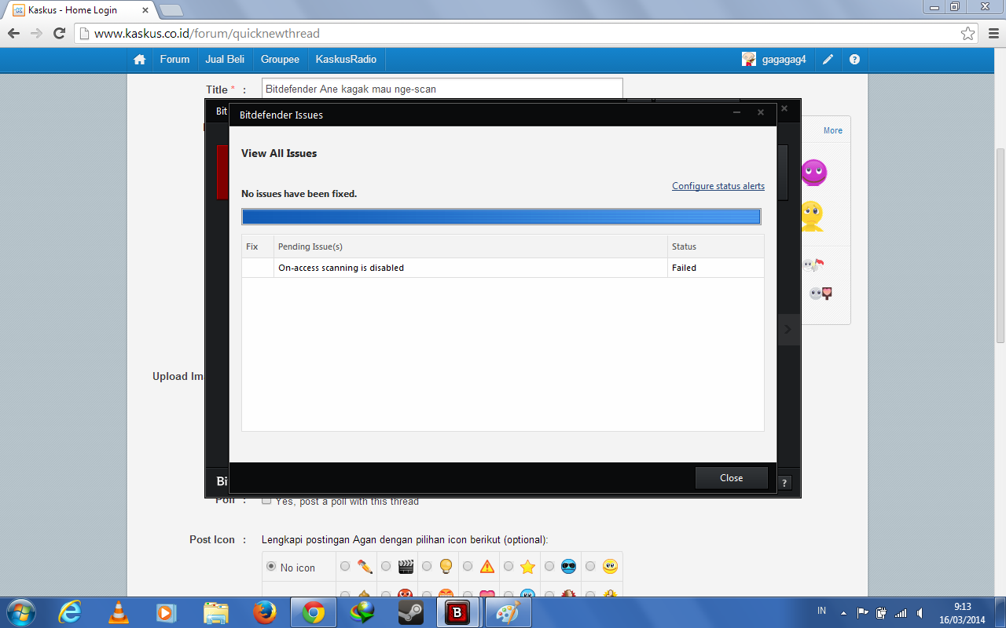This screenshot has width=1006, height=628.
Task: Select the yellow smiley post icon radio
Action: [x=590, y=566]
